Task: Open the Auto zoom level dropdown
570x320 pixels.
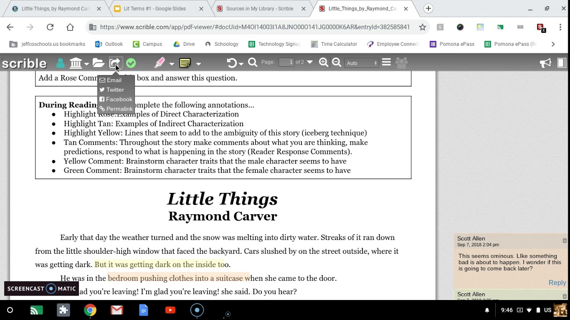Action: tap(362, 63)
